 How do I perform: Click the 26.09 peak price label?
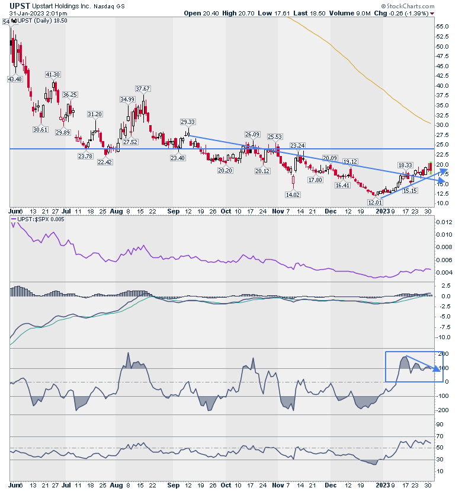pos(252,135)
